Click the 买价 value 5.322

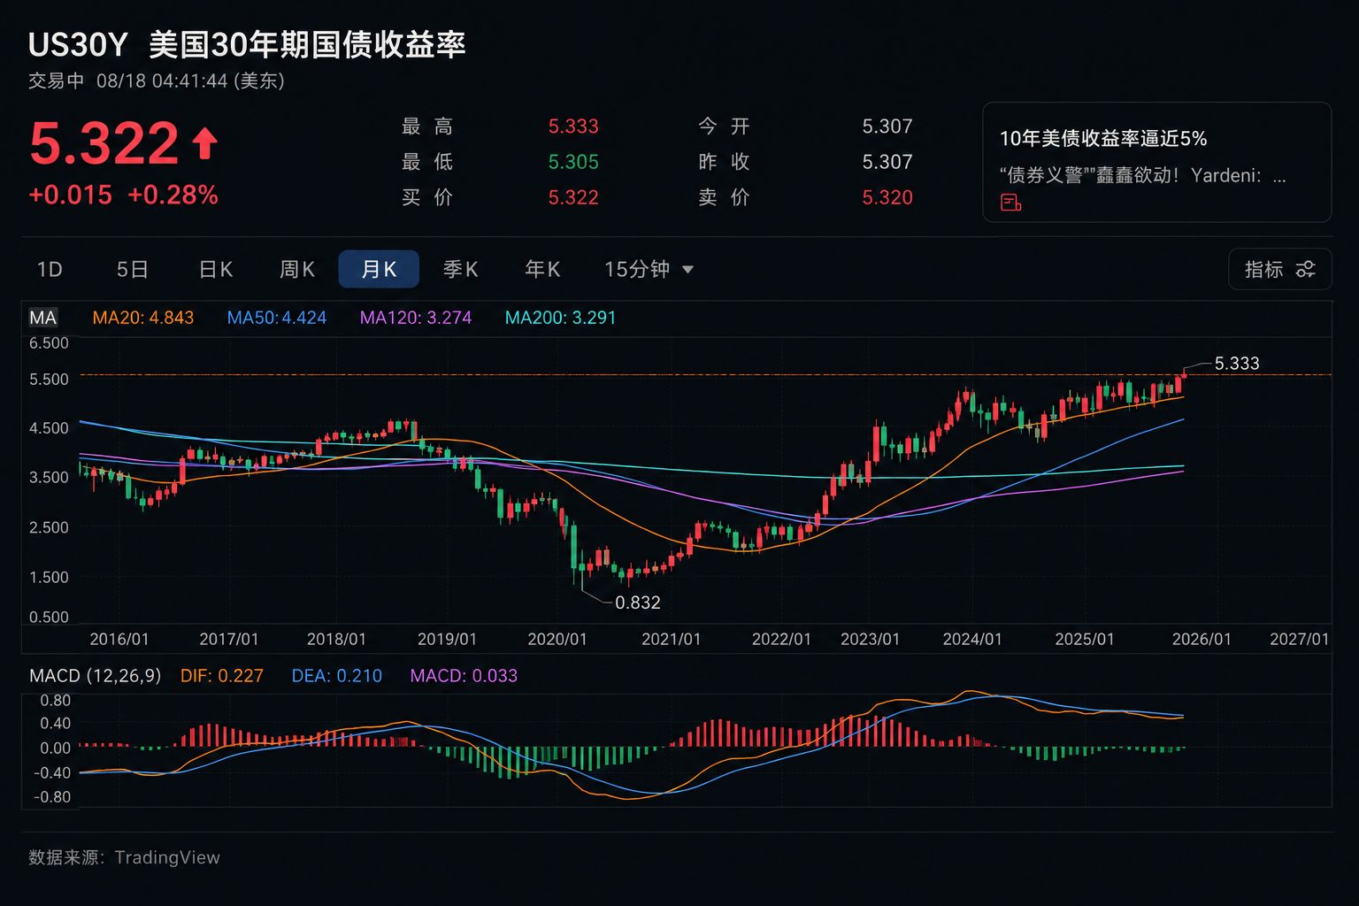pyautogui.click(x=573, y=197)
